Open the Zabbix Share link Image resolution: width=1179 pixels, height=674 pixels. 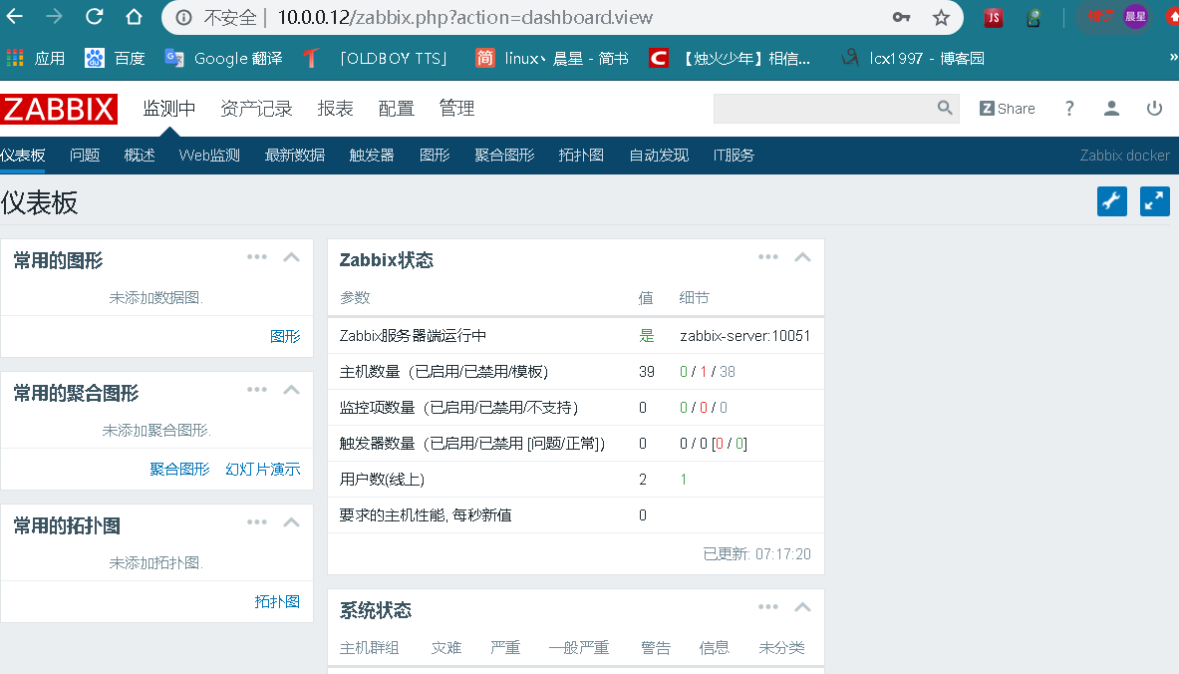click(x=1007, y=109)
